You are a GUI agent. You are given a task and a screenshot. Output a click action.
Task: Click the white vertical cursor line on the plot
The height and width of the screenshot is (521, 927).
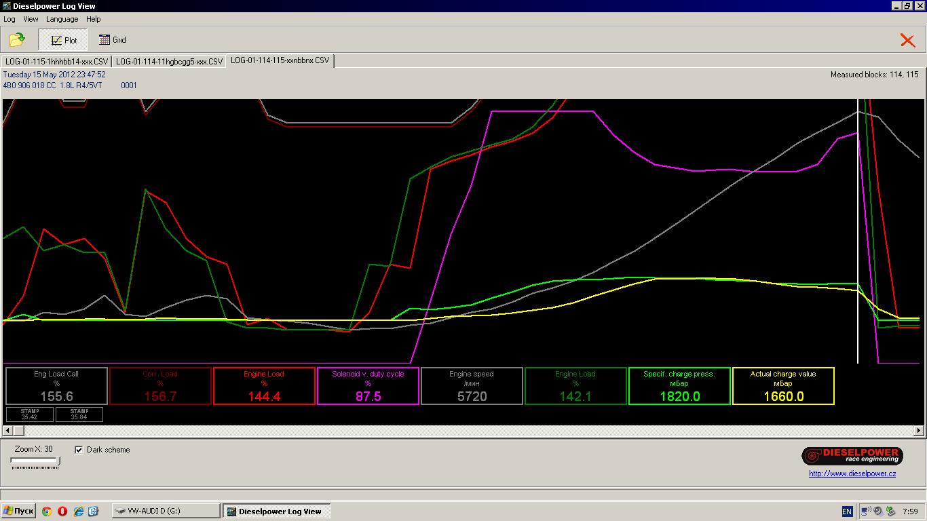[x=858, y=231]
